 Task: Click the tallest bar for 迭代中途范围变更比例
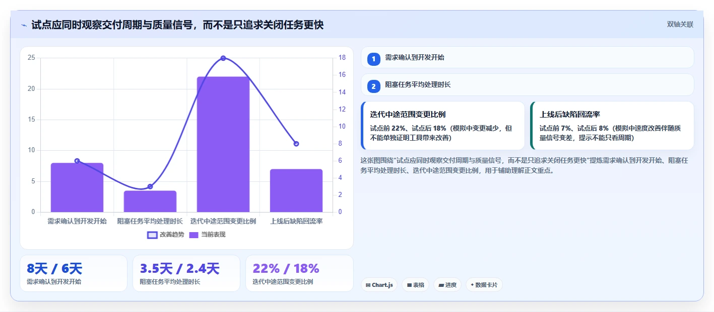[223, 144]
